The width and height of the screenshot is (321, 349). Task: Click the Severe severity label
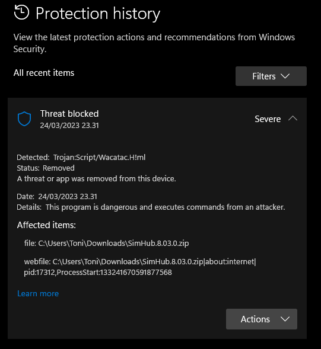[x=268, y=119]
